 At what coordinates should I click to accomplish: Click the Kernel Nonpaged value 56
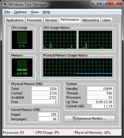click(48, 119)
